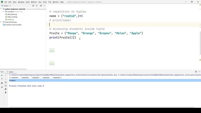
Task: Click the editor vertical scrollbar
Action: click(x=200, y=43)
